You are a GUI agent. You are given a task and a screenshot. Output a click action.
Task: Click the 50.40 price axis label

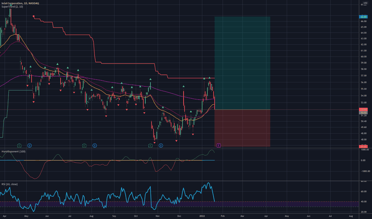(x=364, y=121)
